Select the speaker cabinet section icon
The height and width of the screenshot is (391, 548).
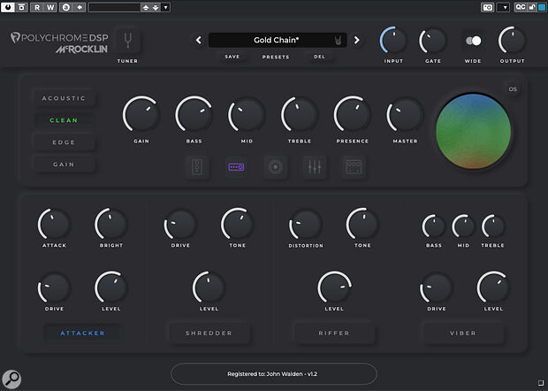tap(276, 167)
